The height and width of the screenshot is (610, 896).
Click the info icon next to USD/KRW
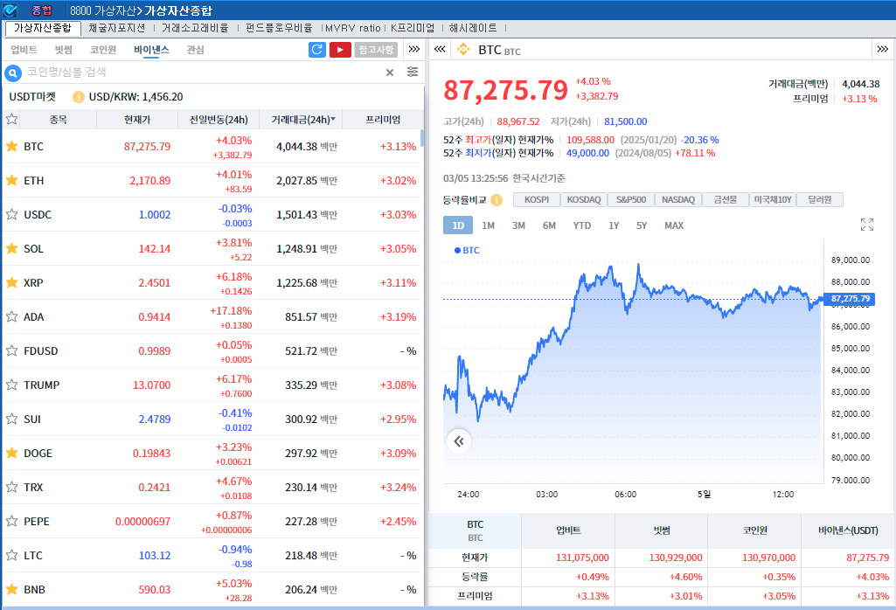click(x=79, y=97)
